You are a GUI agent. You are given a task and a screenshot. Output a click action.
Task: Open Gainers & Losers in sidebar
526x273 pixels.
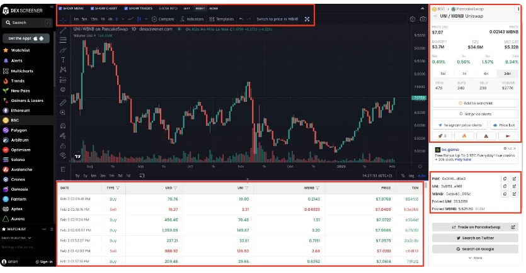pyautogui.click(x=27, y=101)
